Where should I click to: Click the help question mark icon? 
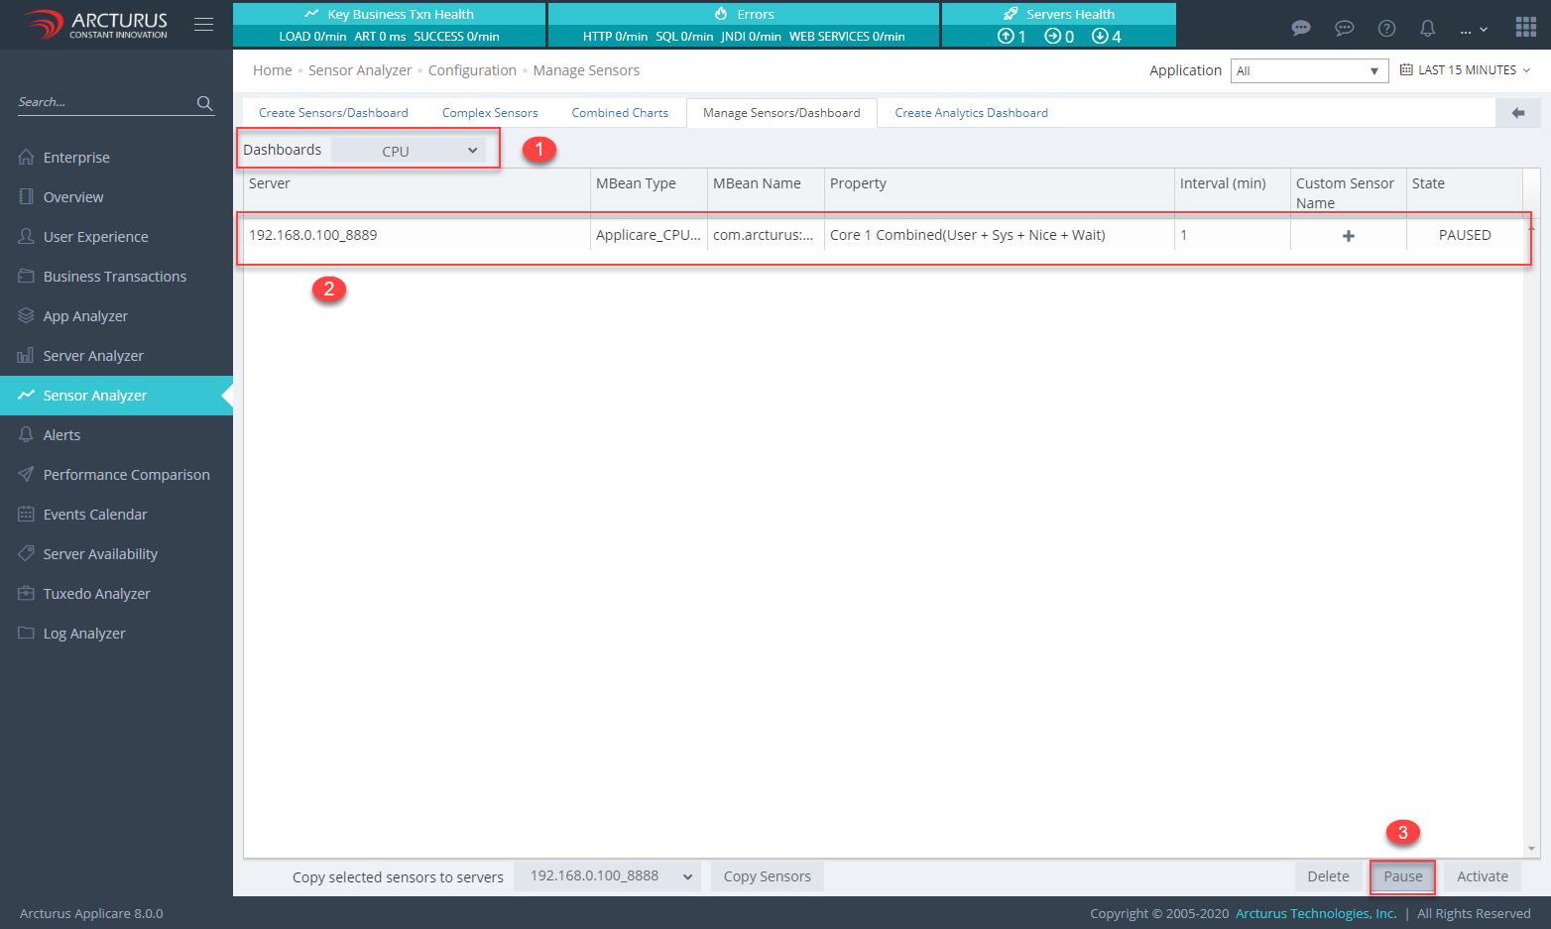click(1386, 28)
